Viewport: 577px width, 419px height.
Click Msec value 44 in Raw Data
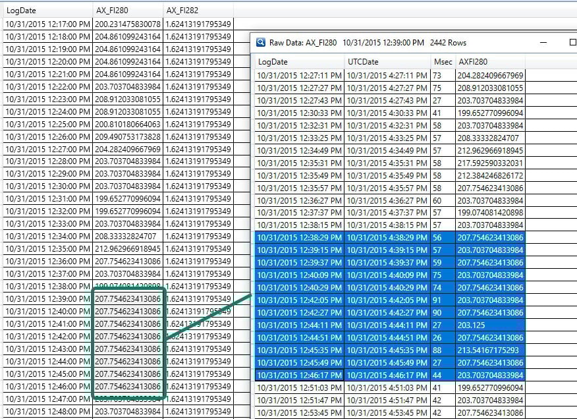(443, 376)
